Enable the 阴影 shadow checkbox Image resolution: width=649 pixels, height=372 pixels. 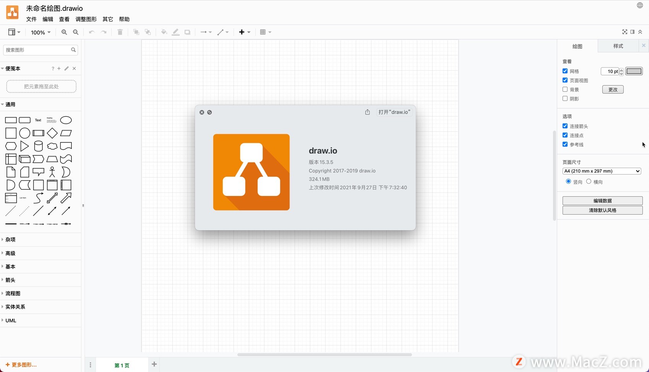tap(565, 99)
